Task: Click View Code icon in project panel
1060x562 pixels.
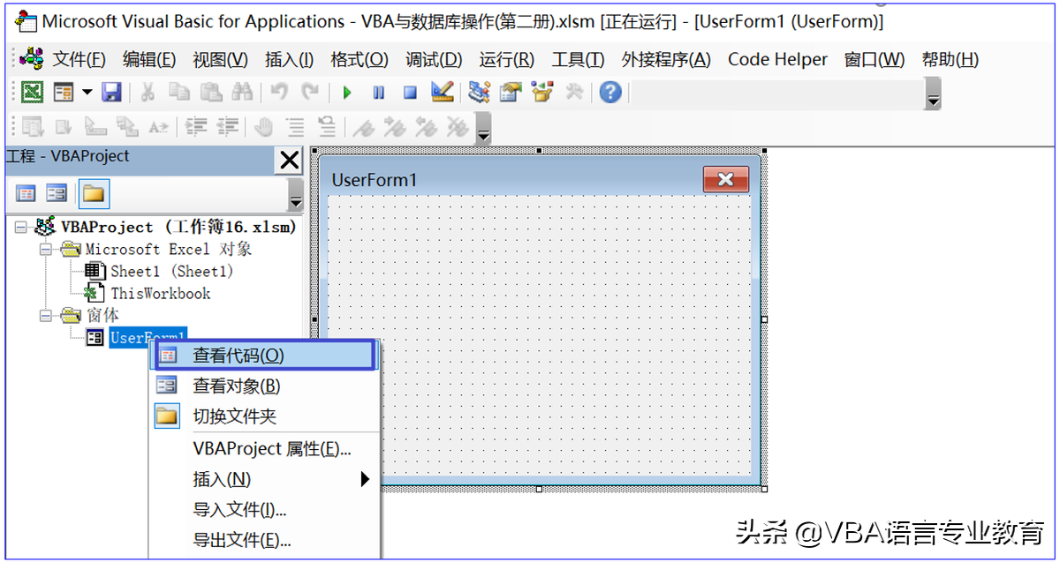Action: pos(26,193)
